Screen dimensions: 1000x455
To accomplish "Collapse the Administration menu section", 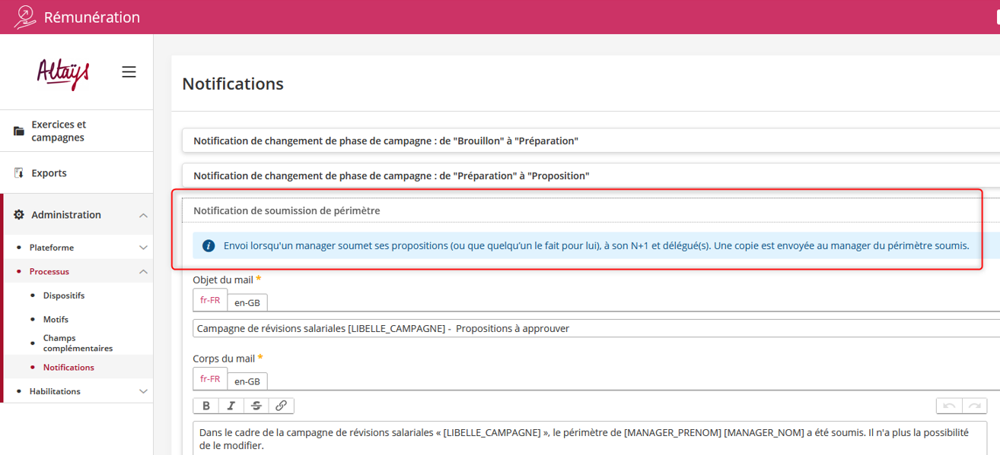I will pos(143,216).
